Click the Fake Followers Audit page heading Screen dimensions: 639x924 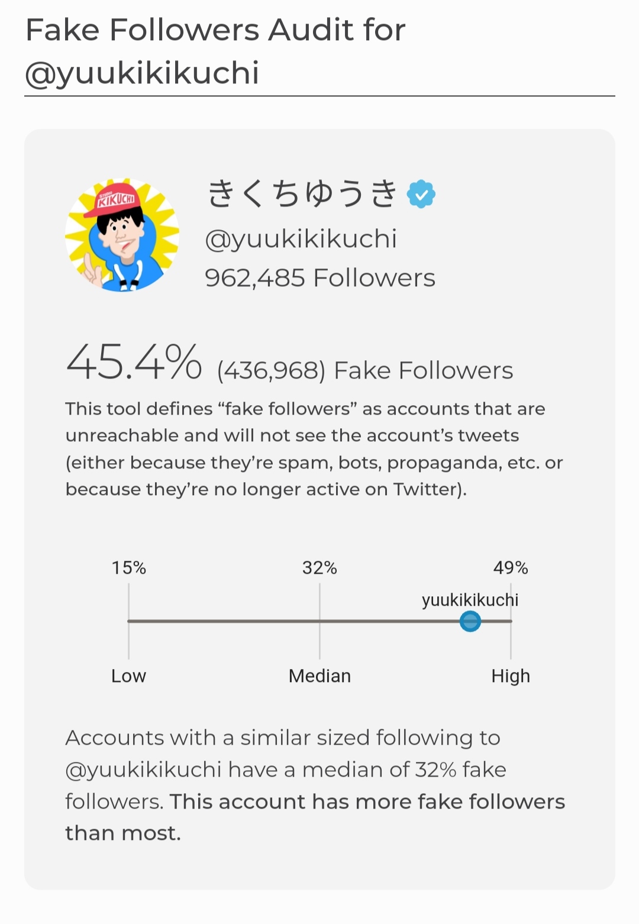pyautogui.click(x=215, y=51)
